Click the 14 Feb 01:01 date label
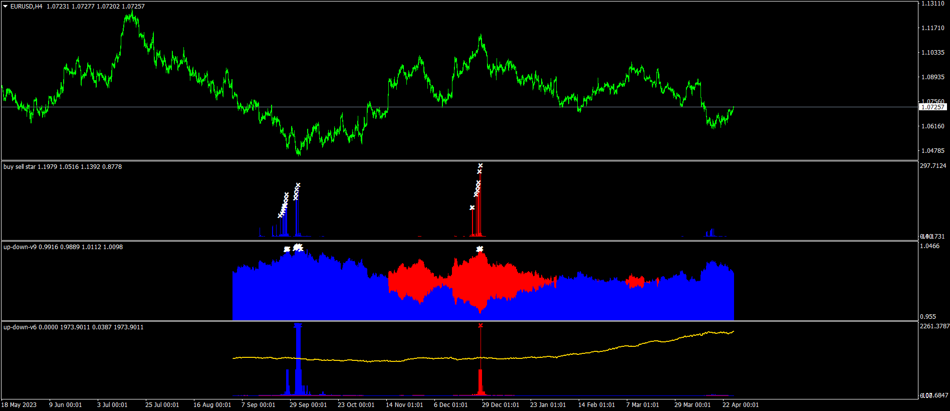Screen dimensions: 950x411 point(596,405)
